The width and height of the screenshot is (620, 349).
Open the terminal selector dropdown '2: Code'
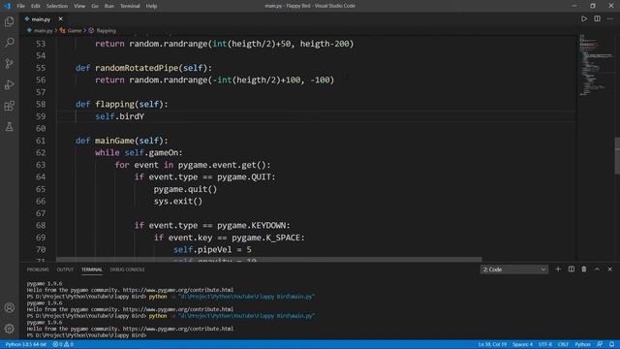pos(514,270)
